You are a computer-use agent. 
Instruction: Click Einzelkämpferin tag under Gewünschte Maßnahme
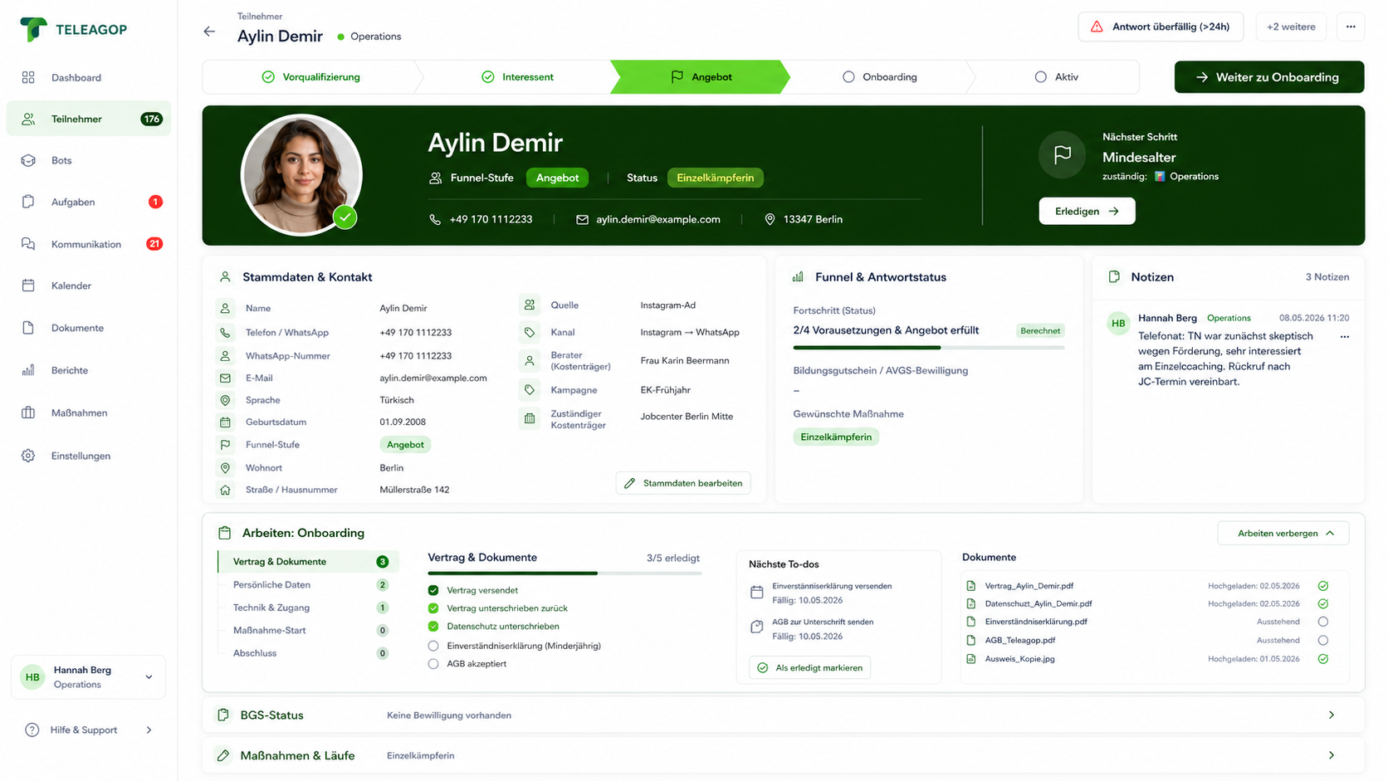836,437
